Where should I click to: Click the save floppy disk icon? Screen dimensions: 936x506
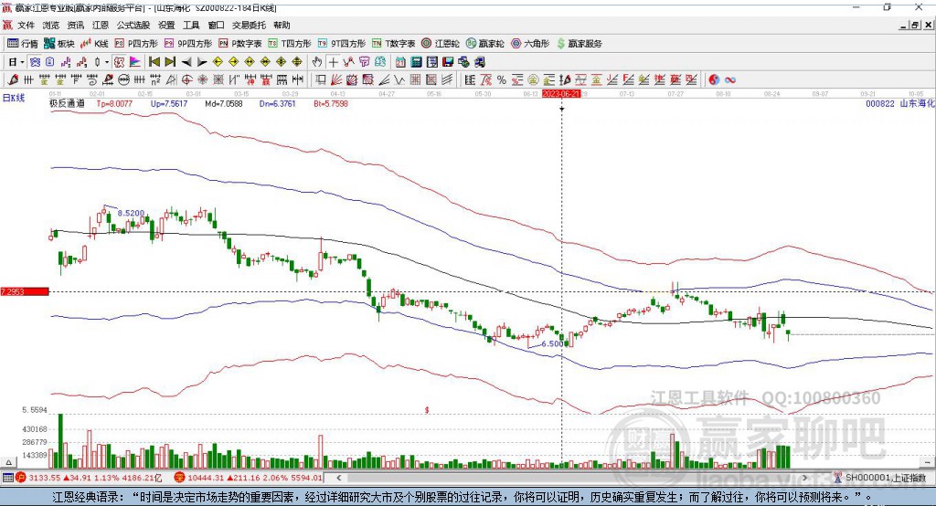click(448, 62)
